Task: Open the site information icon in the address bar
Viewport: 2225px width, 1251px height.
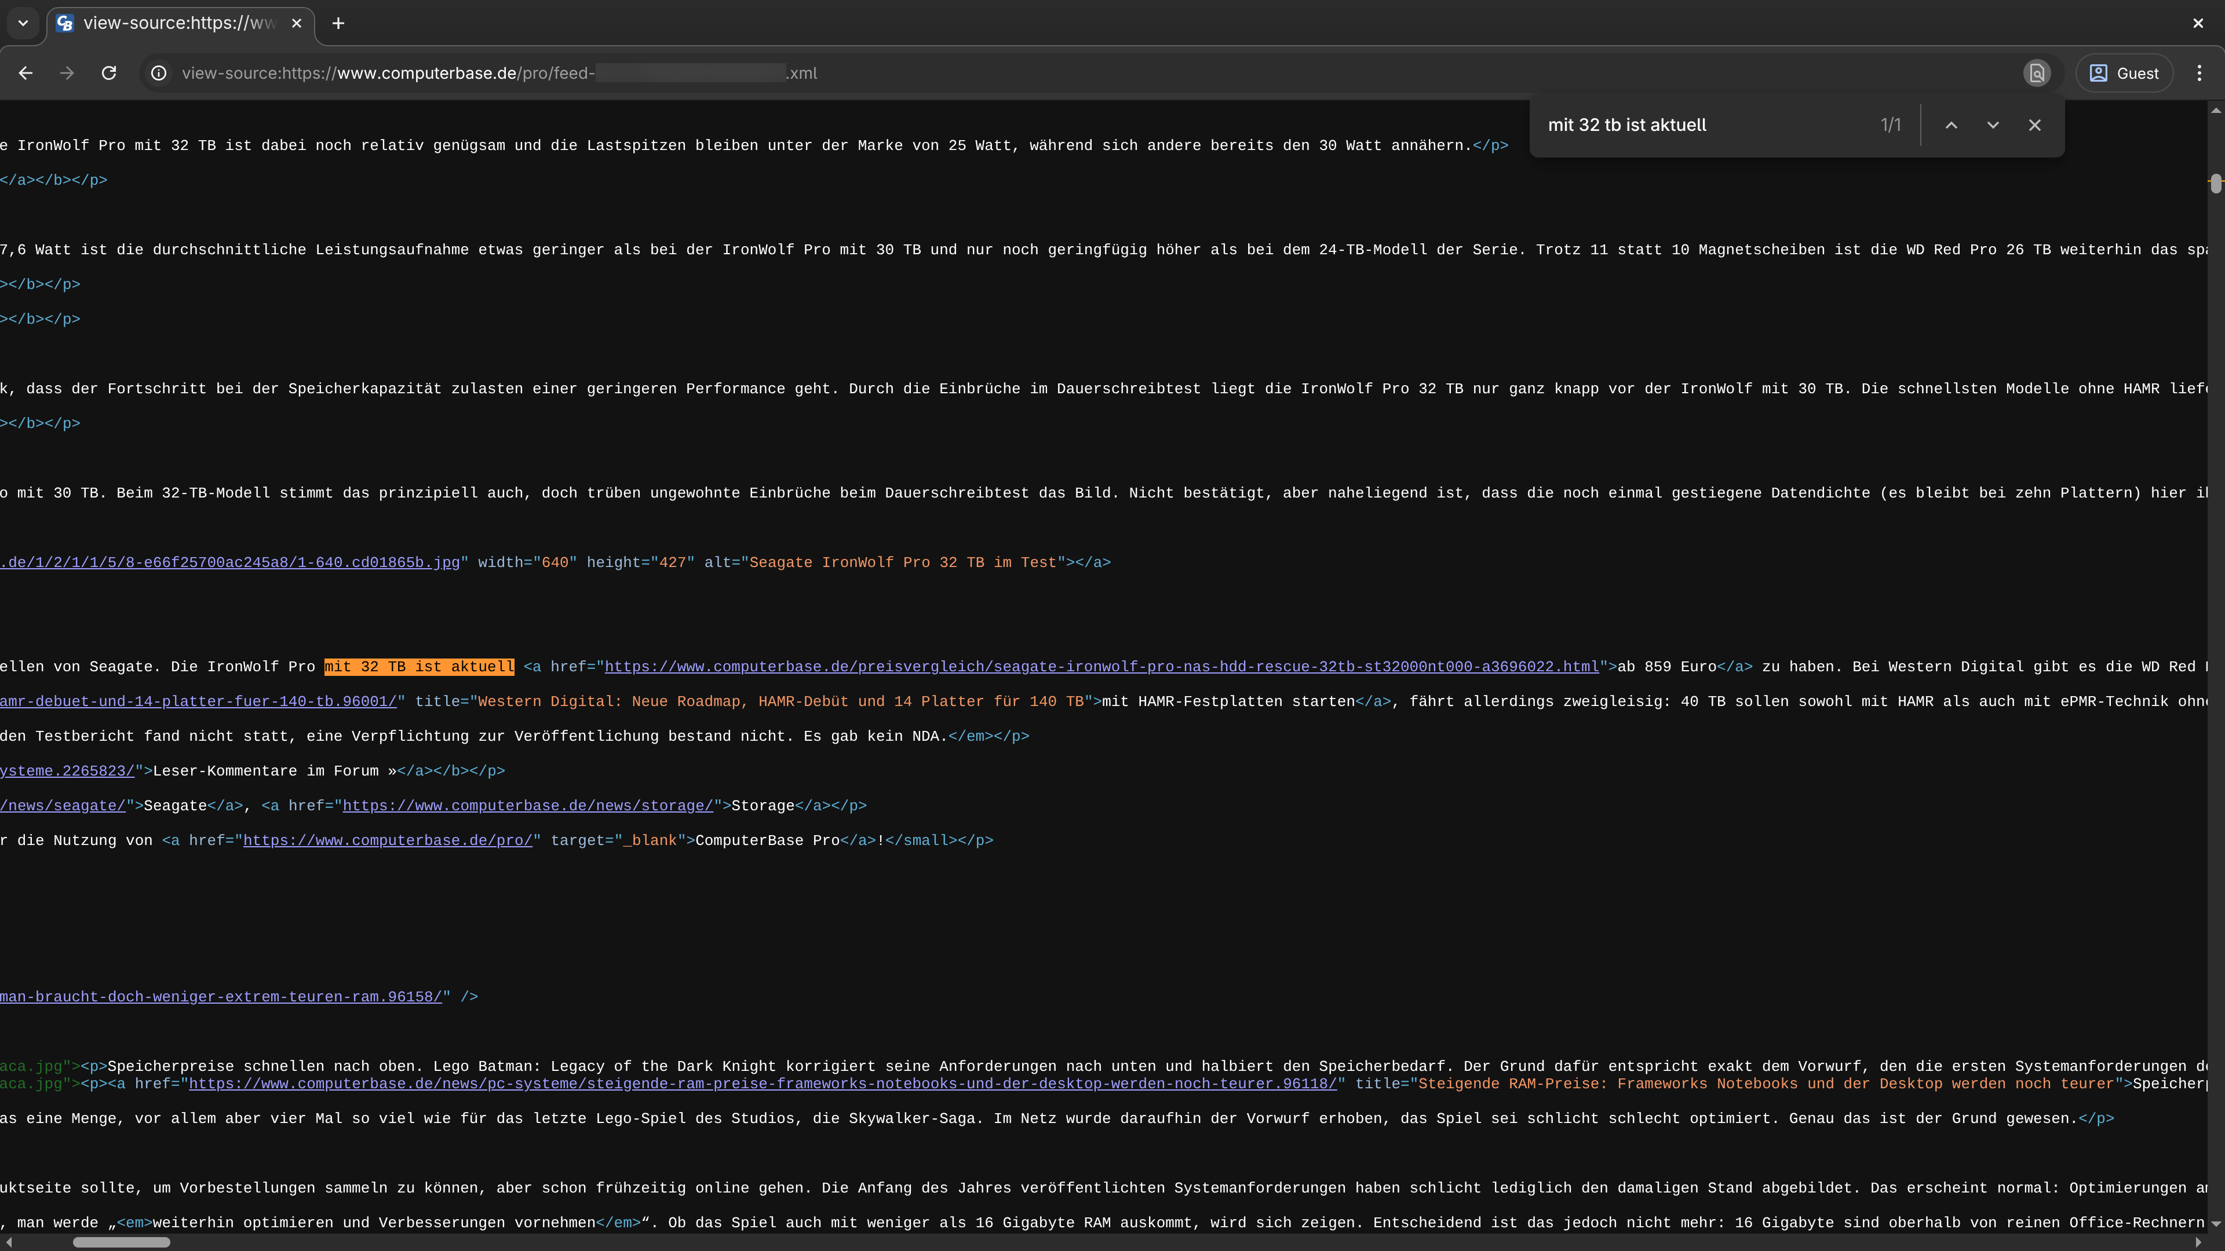Action: click(159, 74)
